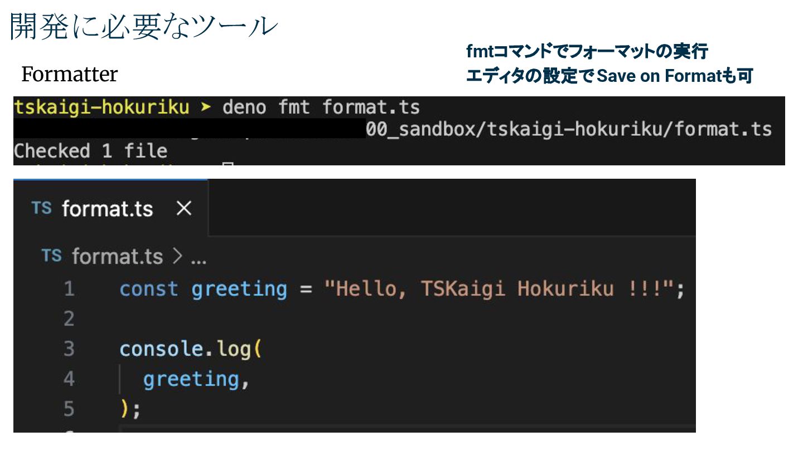Click the TS icon in the breadcrumb bar
Image resolution: width=803 pixels, height=451 pixels.
(x=52, y=256)
